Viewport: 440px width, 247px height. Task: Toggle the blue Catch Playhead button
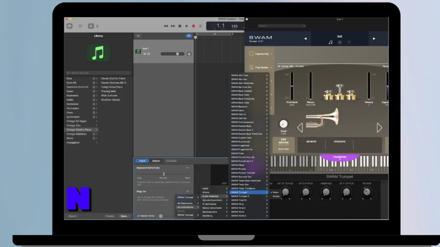point(189,36)
